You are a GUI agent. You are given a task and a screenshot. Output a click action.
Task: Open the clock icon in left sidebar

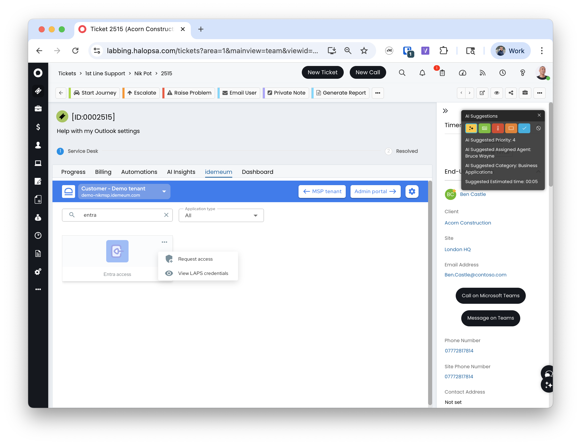click(38, 235)
